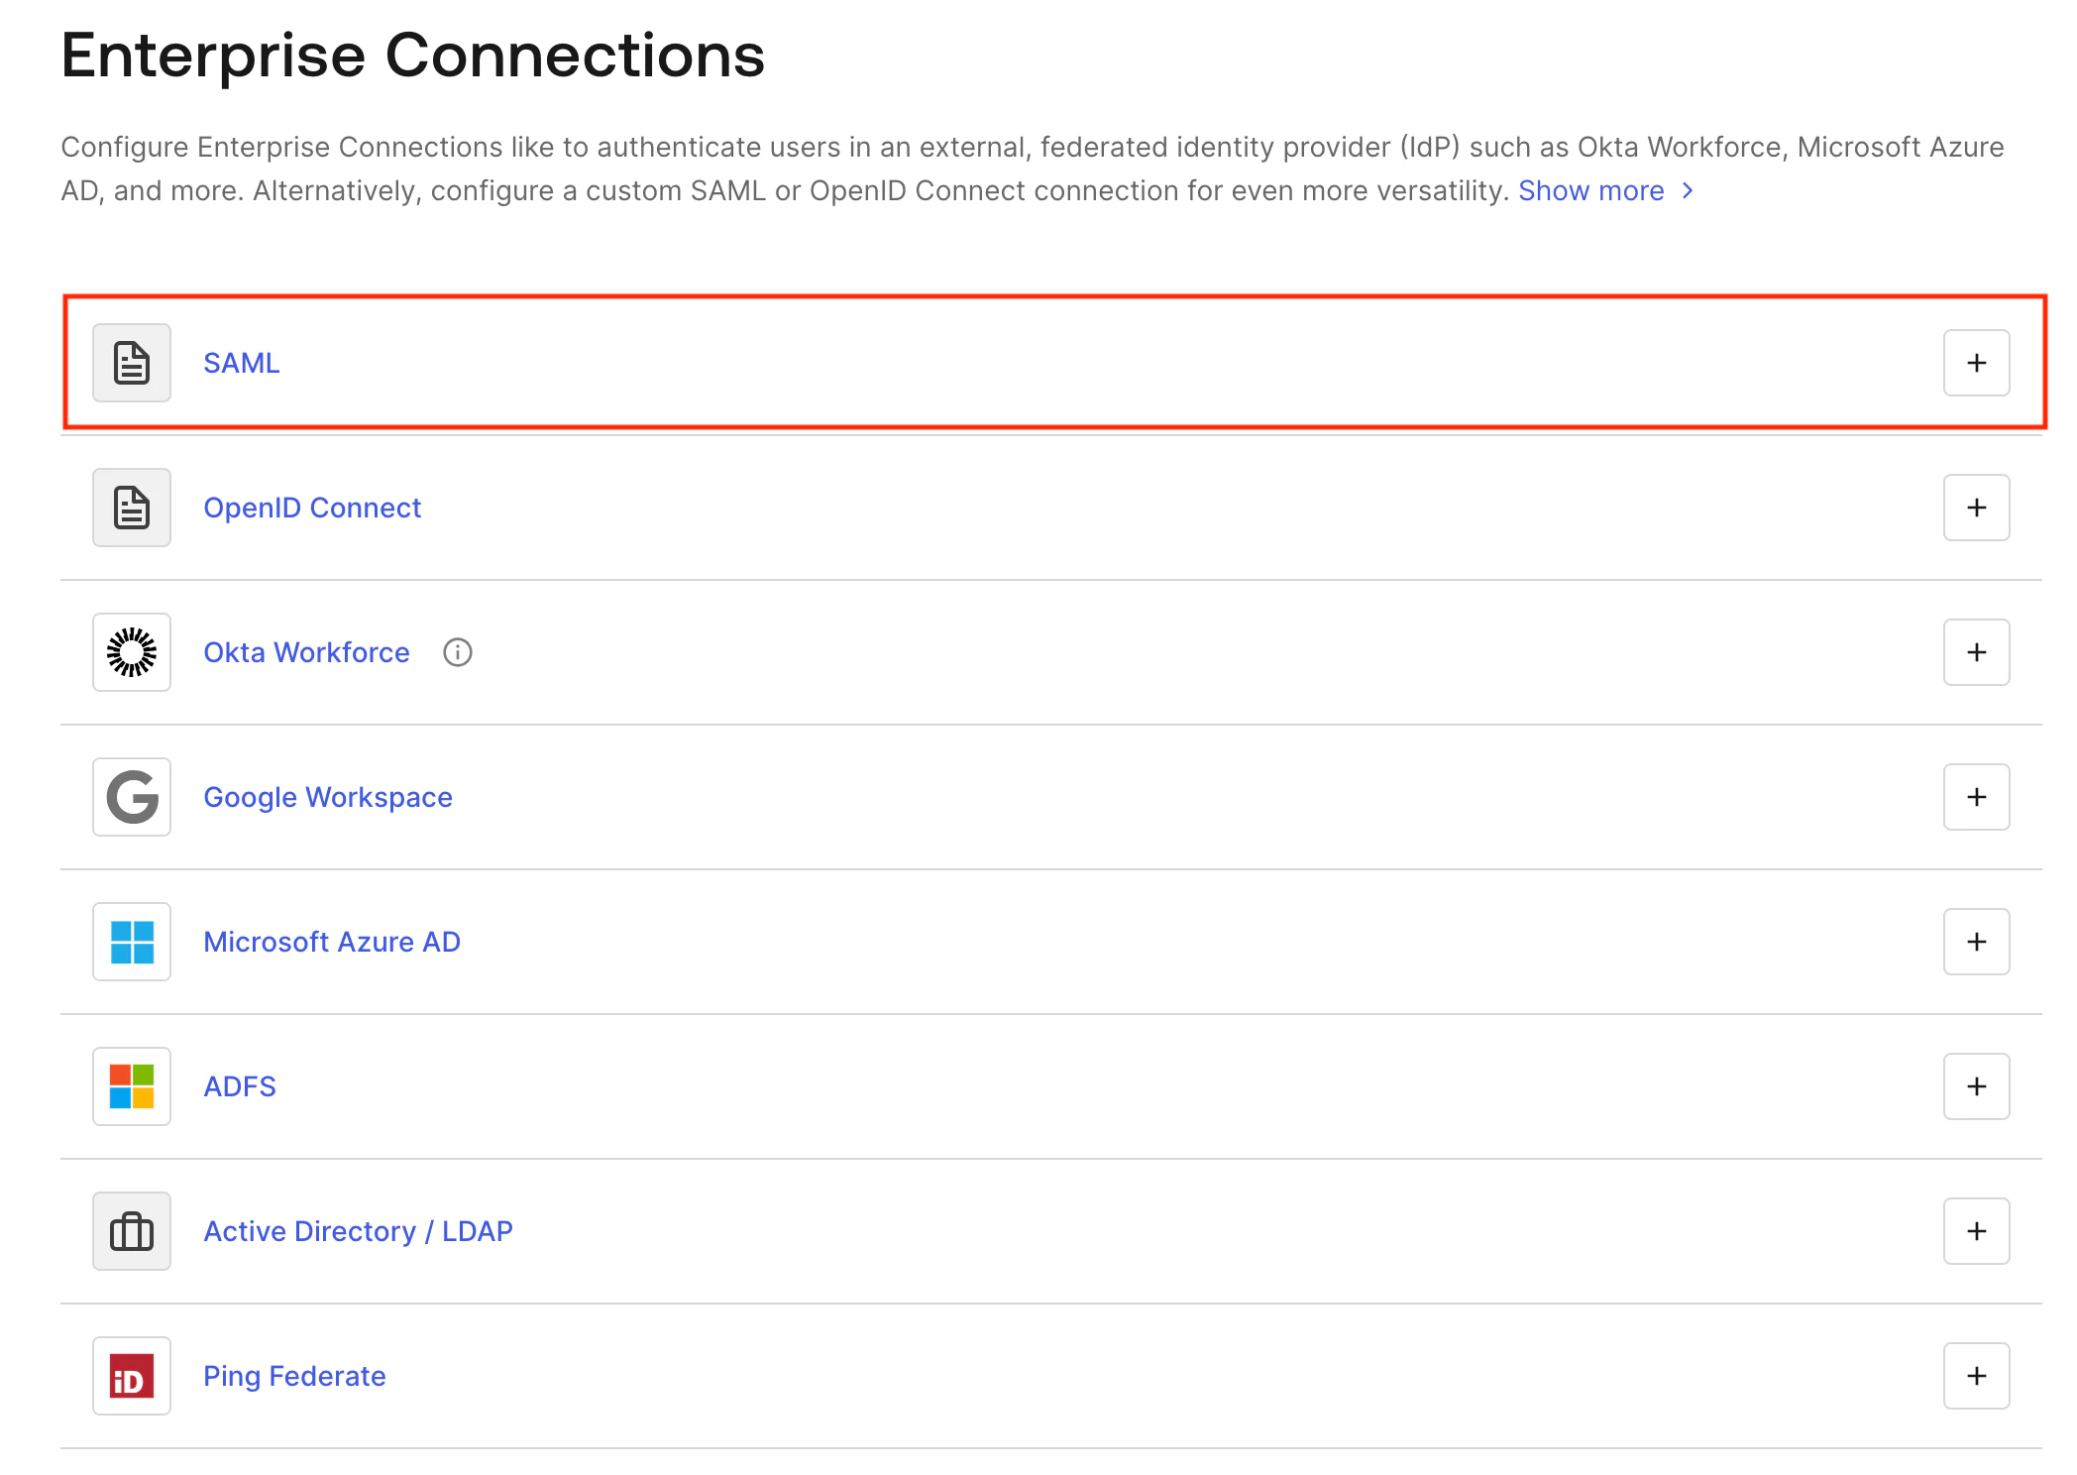Click the ADFS four-color Microsoft logo

(132, 1086)
